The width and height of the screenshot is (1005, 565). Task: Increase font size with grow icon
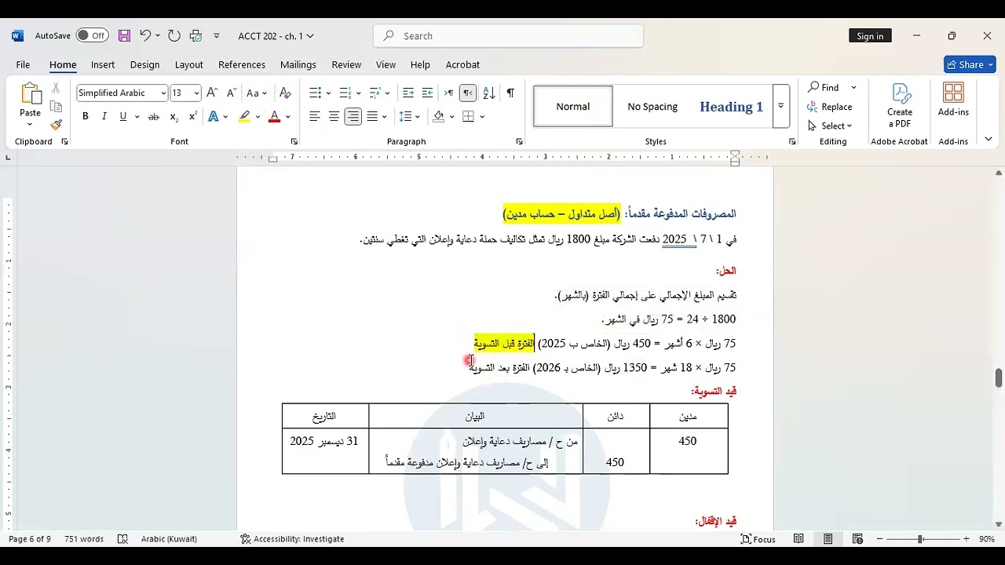click(x=212, y=93)
